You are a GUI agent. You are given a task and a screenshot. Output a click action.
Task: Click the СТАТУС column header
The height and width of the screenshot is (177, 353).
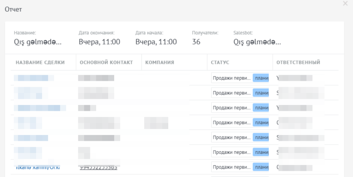[220, 62]
